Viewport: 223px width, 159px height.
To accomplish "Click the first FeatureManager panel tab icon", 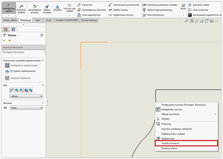I will point(6,30).
